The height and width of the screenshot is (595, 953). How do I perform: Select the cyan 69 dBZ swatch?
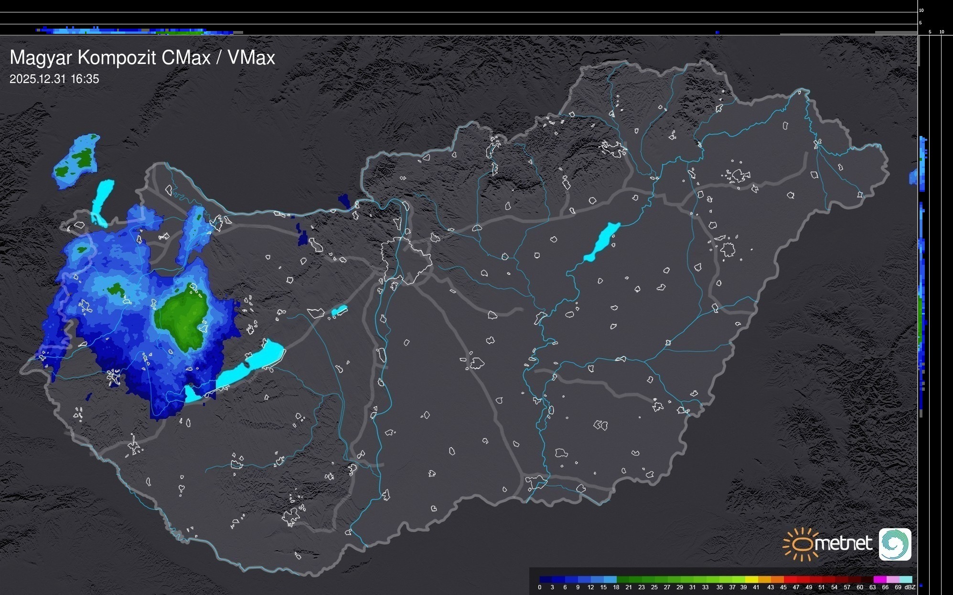[905, 580]
